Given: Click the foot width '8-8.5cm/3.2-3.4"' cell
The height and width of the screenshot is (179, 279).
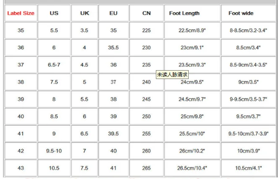Looking at the screenshot, I should pos(248,30).
